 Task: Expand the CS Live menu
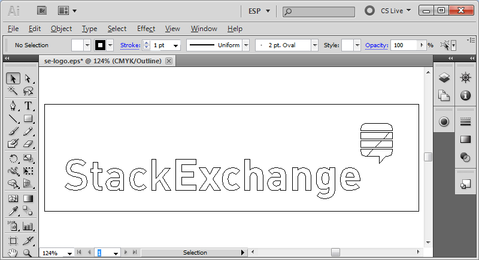point(395,11)
